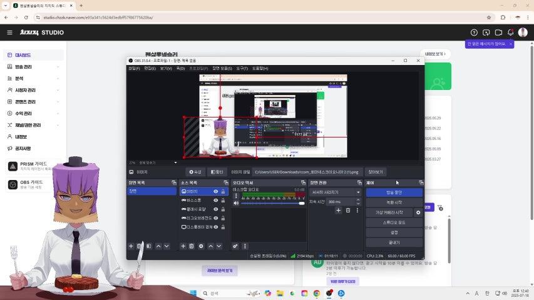Mute 데스크탑 오디오 via speaker icon
This screenshot has width=534, height=300.
[236, 203]
